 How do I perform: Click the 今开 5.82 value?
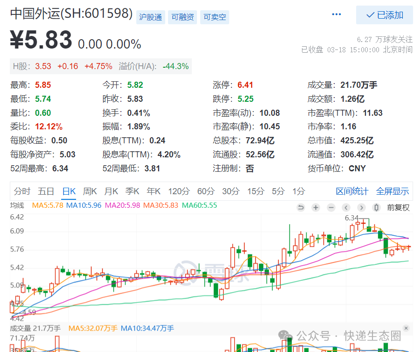coord(135,85)
